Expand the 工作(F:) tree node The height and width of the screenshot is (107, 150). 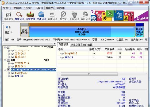click(x=9, y=54)
